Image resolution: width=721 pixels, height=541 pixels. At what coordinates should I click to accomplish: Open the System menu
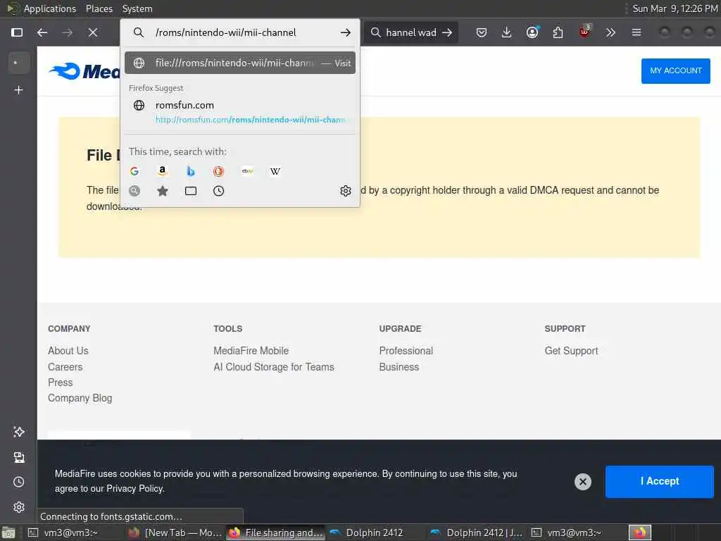pos(137,8)
